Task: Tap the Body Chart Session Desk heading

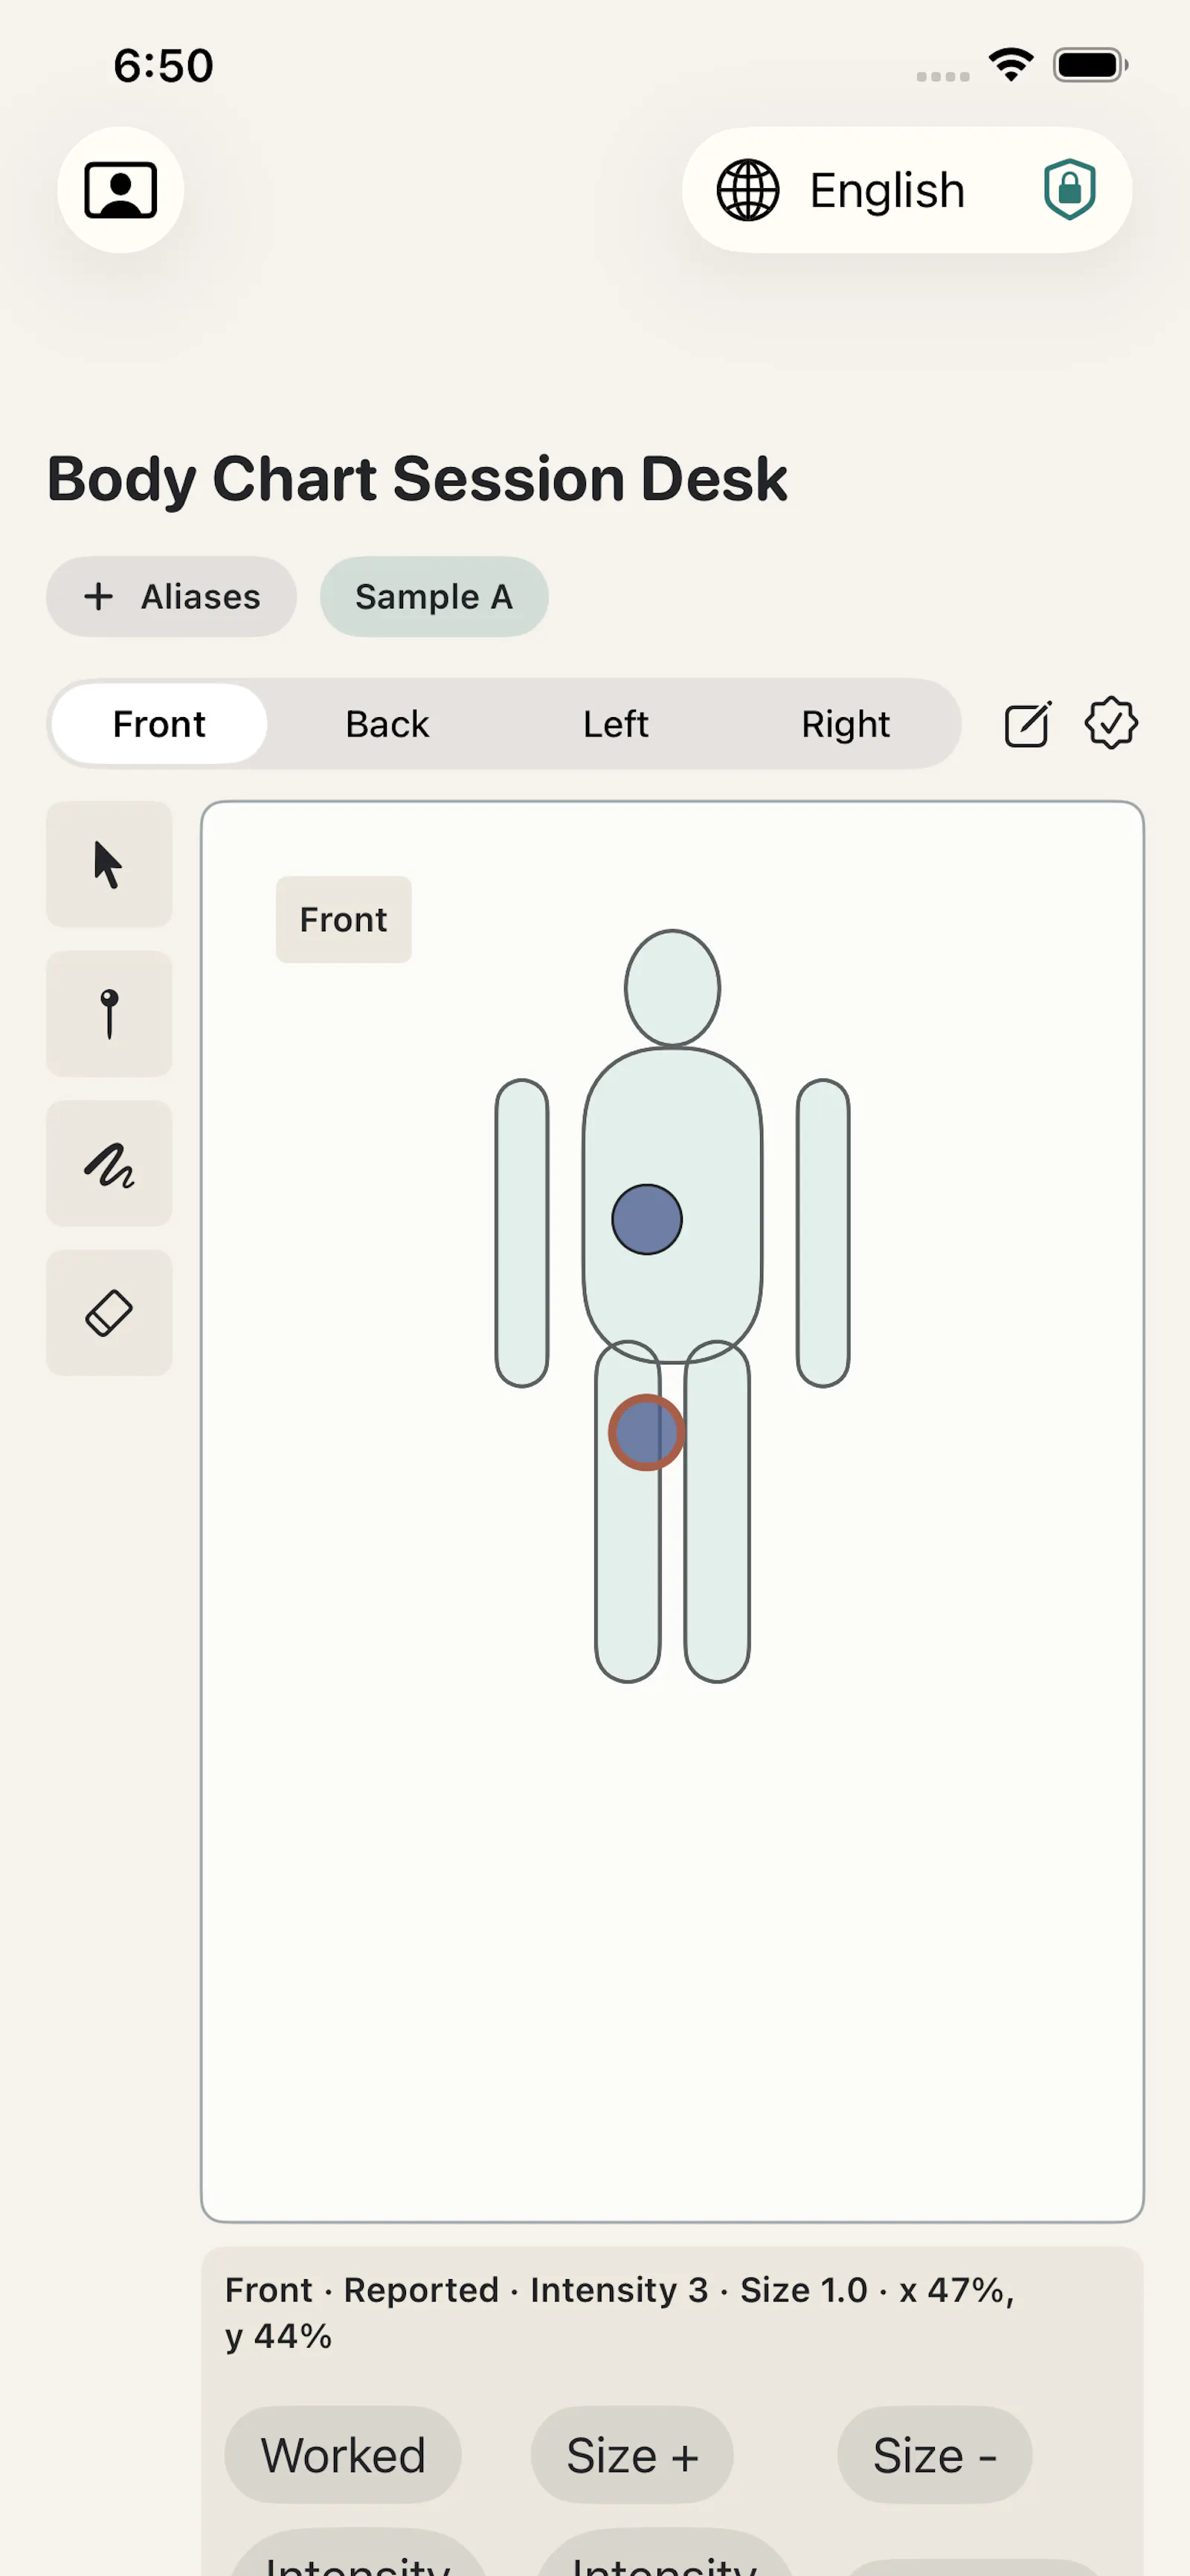Action: [417, 480]
